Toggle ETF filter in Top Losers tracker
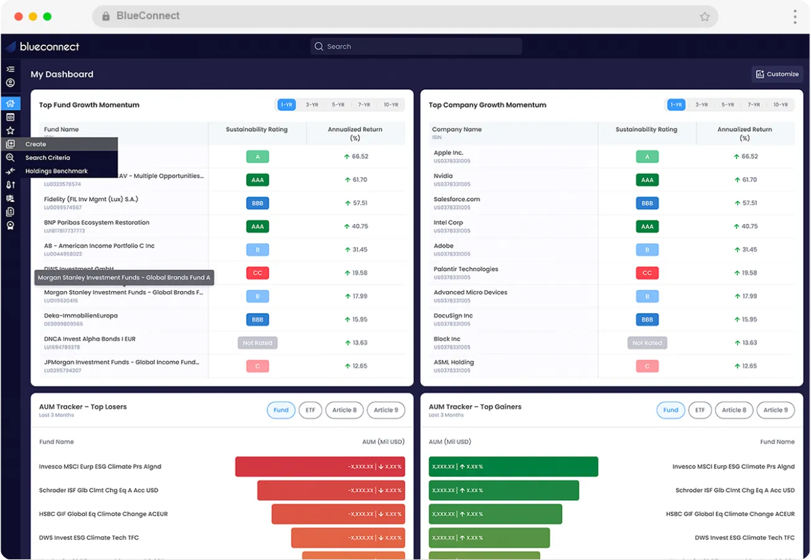Screen dimensions: 811x560 click(x=310, y=410)
